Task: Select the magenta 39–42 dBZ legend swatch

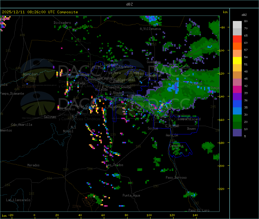Action: (237, 89)
